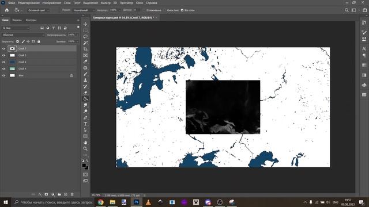Hide the Слой 5 layer
The height and width of the screenshot is (207, 369).
[4, 55]
